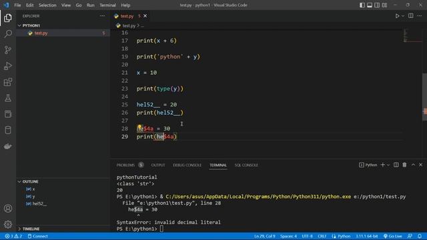Open Source Control view
Screen dimensions: 427x240
(8, 50)
